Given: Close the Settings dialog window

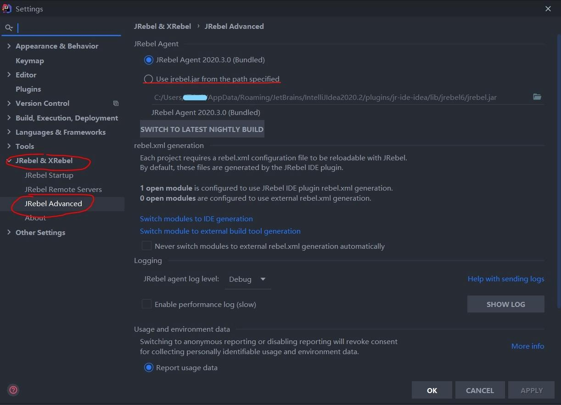Looking at the screenshot, I should click(548, 9).
